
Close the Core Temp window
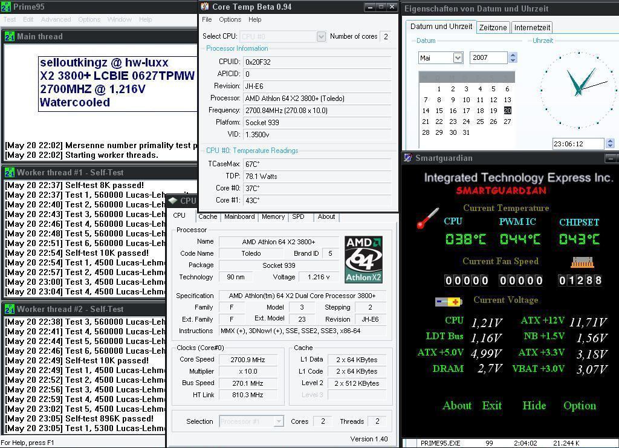coord(392,7)
